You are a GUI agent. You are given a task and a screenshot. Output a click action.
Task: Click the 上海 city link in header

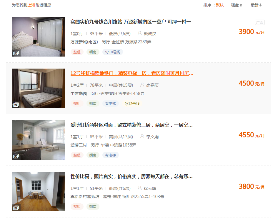point(31,5)
